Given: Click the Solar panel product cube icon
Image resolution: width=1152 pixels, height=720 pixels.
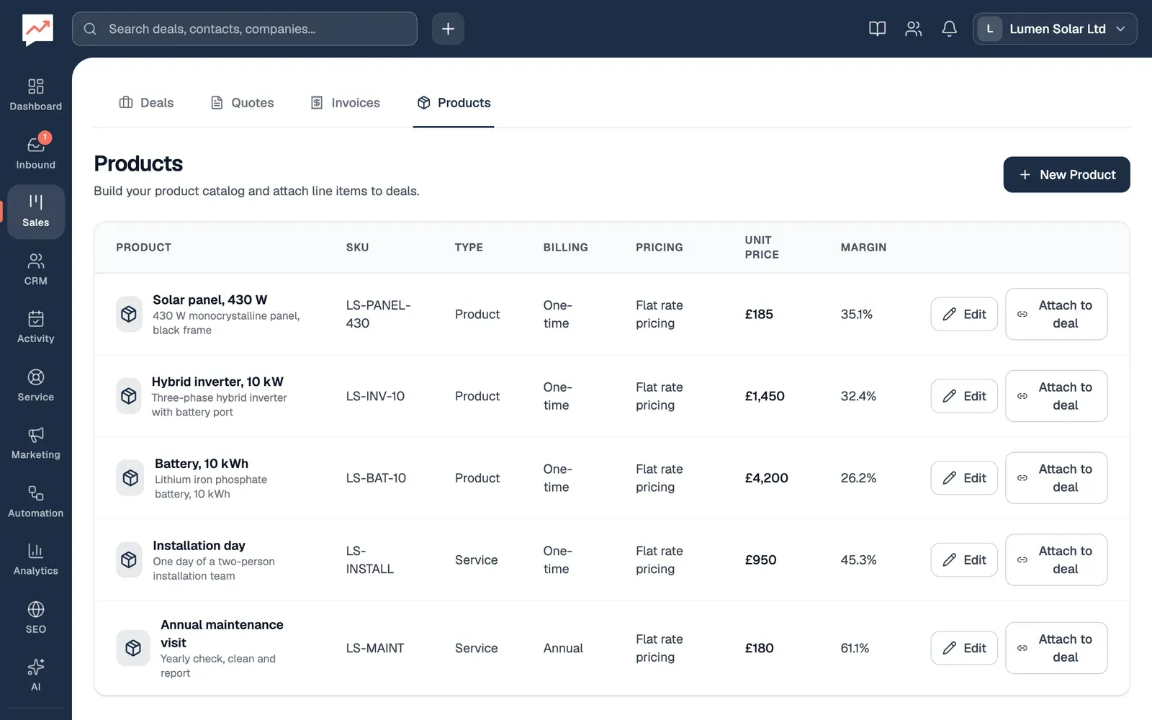Looking at the screenshot, I should click(129, 314).
